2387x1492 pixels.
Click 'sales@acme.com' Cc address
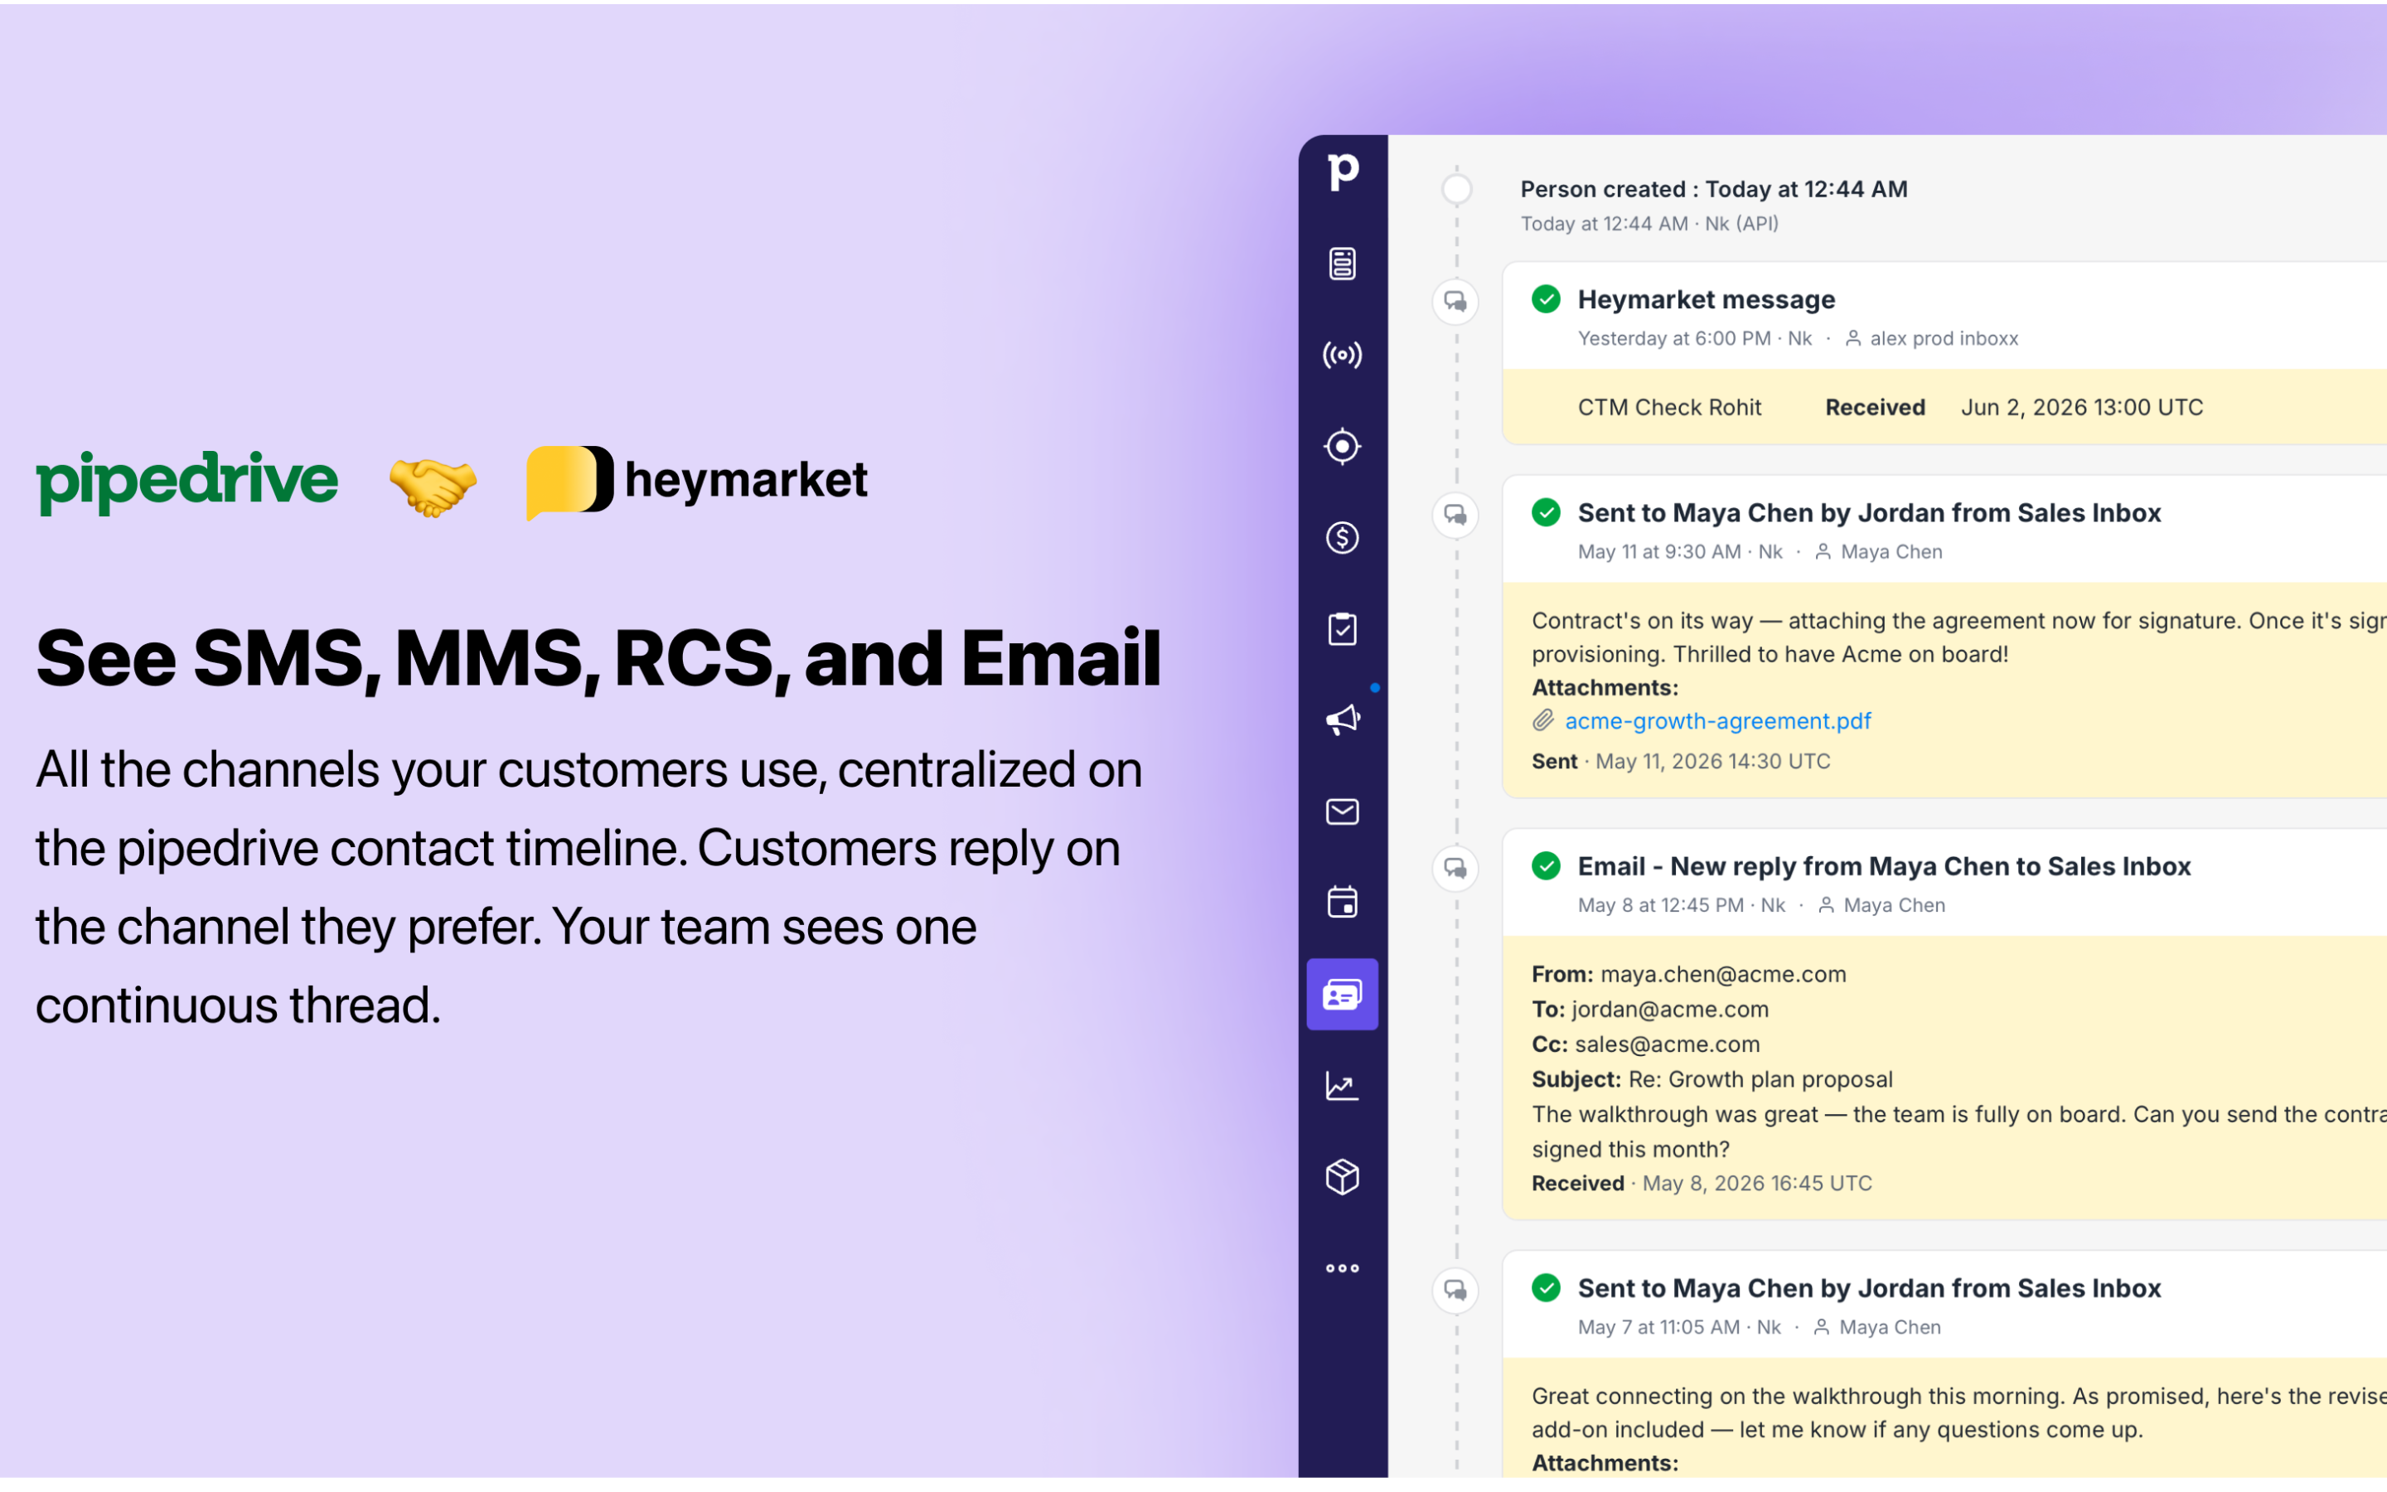point(1667,1044)
